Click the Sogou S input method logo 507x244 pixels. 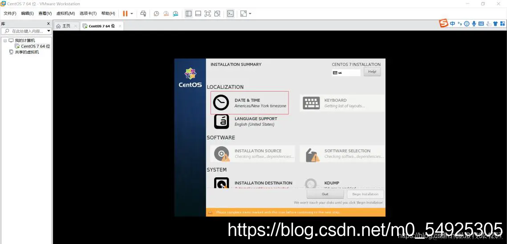(444, 23)
